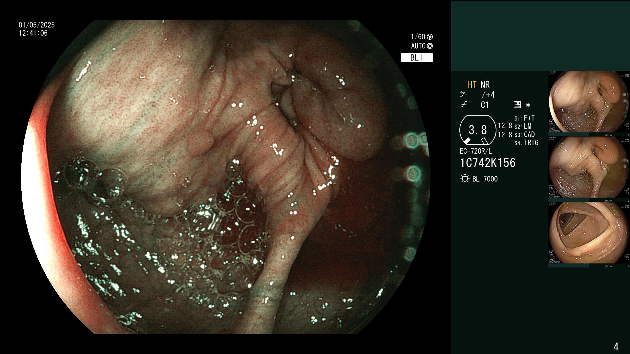Click the S2: LM switch label

pos(523,126)
